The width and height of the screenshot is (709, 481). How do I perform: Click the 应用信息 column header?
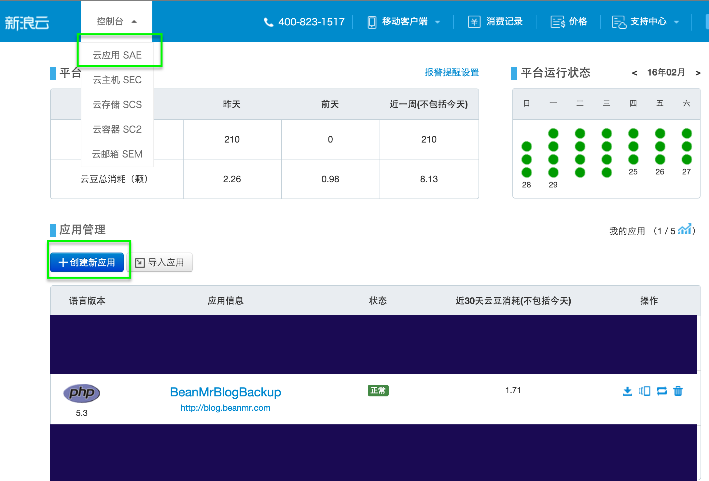click(226, 300)
